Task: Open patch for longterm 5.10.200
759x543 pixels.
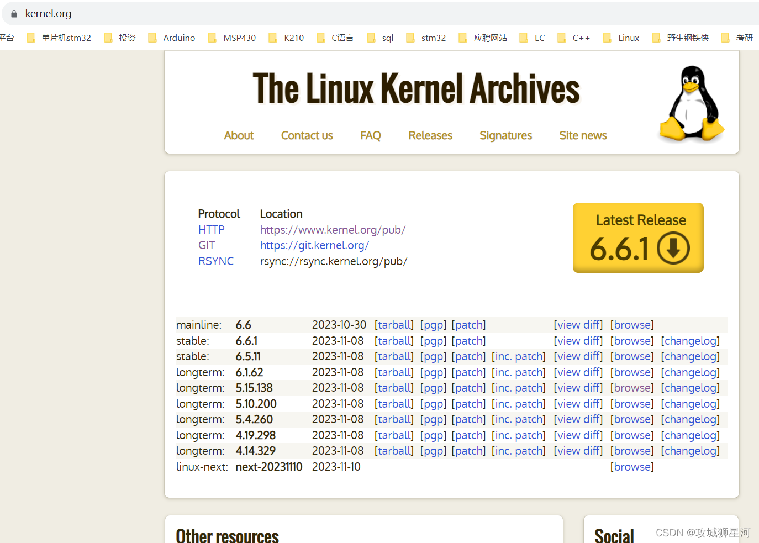Action: point(468,404)
